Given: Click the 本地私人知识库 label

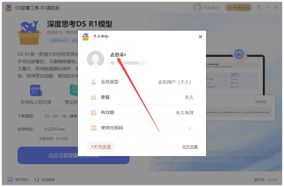Looking at the screenshot, I should coord(36,102).
